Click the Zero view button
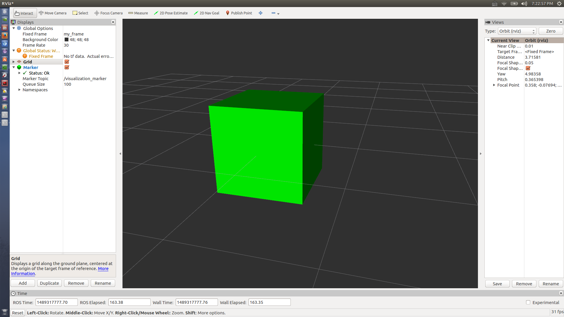The image size is (564, 317). point(551,31)
